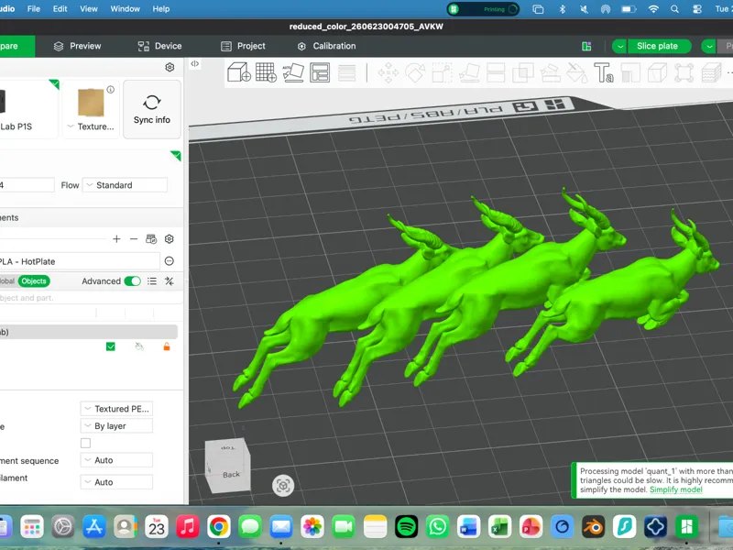Switch to the Device tab
This screenshot has height=550, width=733.
tap(159, 46)
